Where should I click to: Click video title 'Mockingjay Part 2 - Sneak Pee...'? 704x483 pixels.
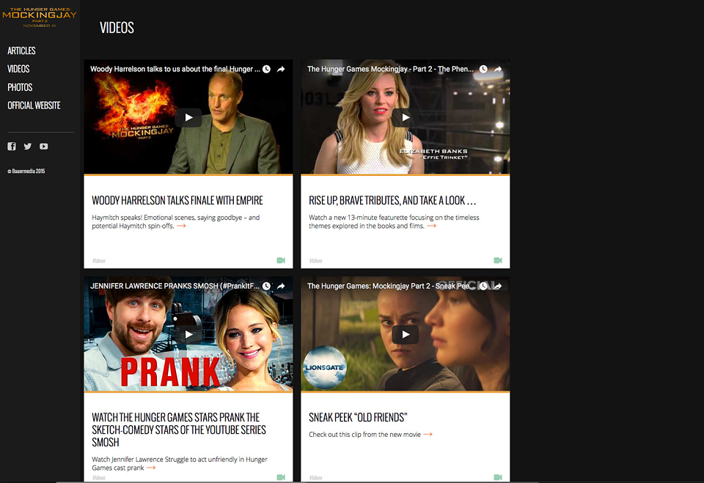tap(390, 286)
